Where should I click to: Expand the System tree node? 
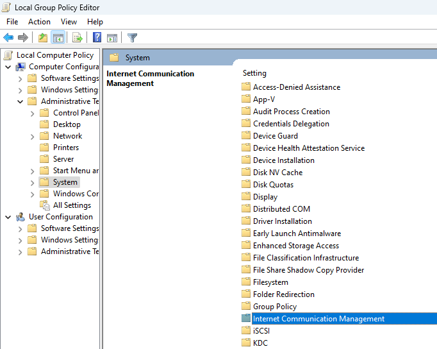point(32,183)
